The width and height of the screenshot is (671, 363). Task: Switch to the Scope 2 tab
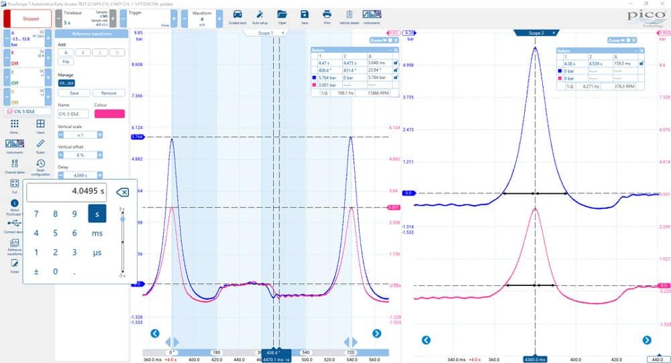535,33
